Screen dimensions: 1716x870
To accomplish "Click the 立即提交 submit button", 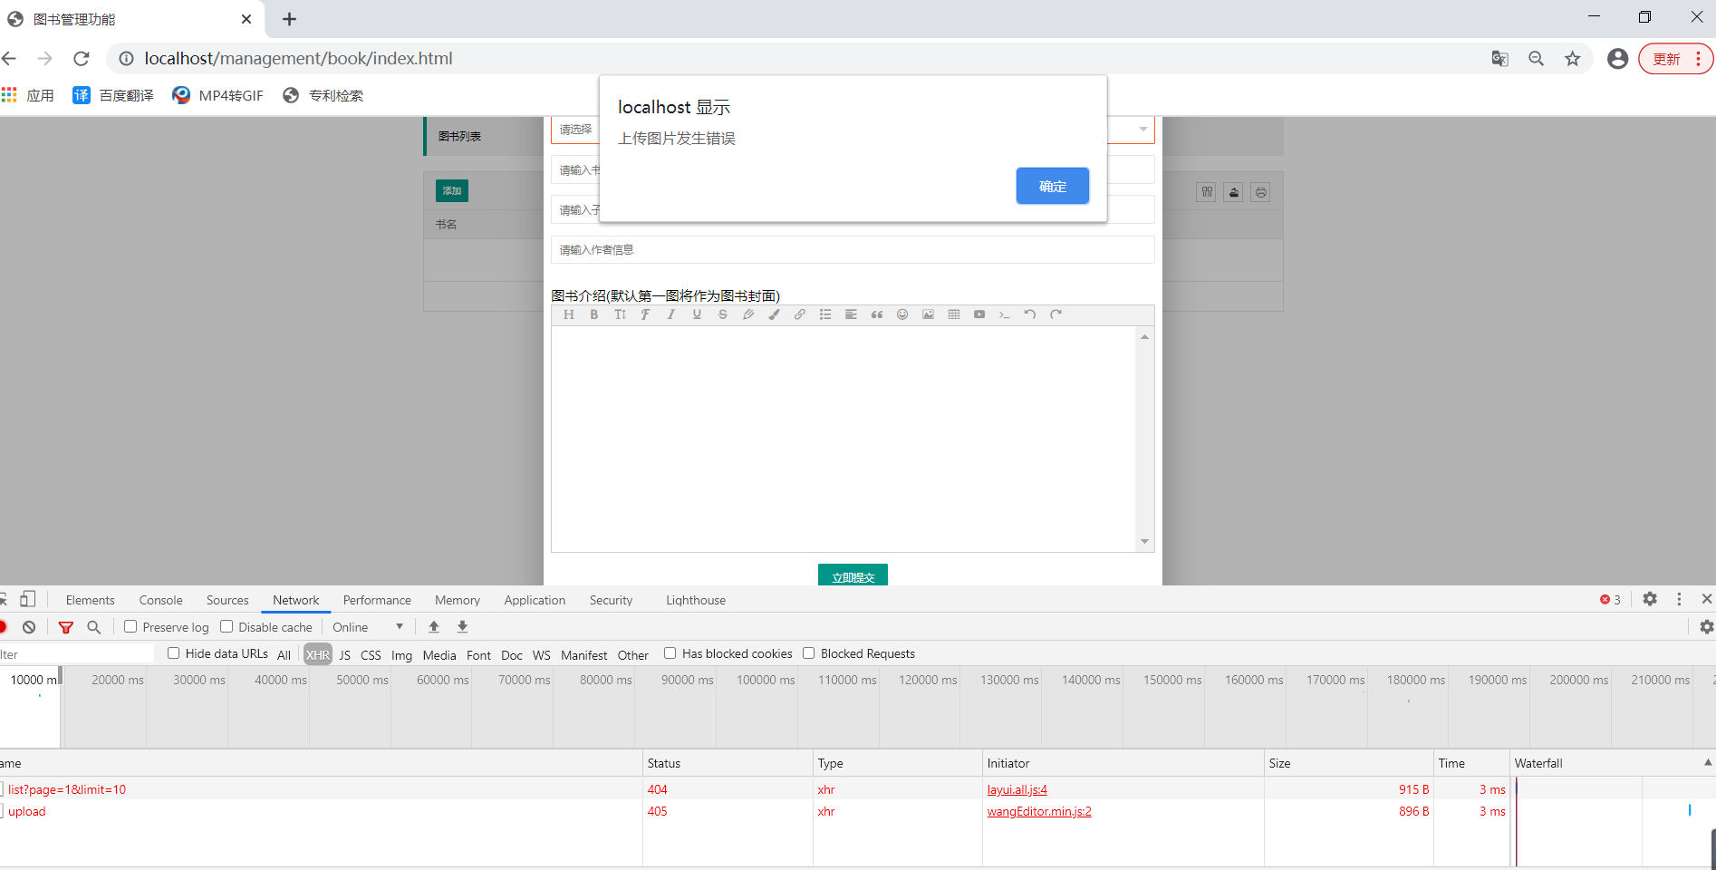I will pos(853,576).
